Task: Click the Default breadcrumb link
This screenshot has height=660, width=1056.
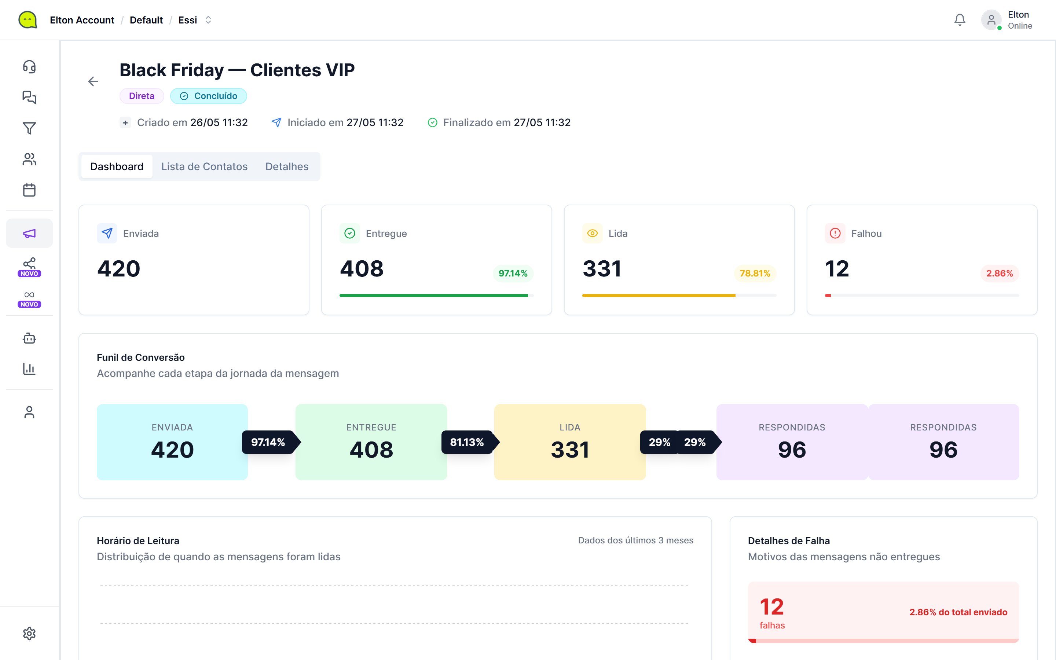Action: click(x=146, y=20)
